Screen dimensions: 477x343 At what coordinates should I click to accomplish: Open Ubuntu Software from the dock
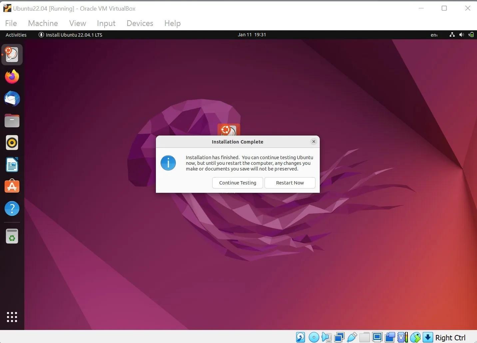(x=12, y=186)
